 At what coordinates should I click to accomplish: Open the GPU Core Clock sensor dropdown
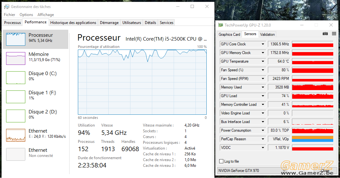263,44
